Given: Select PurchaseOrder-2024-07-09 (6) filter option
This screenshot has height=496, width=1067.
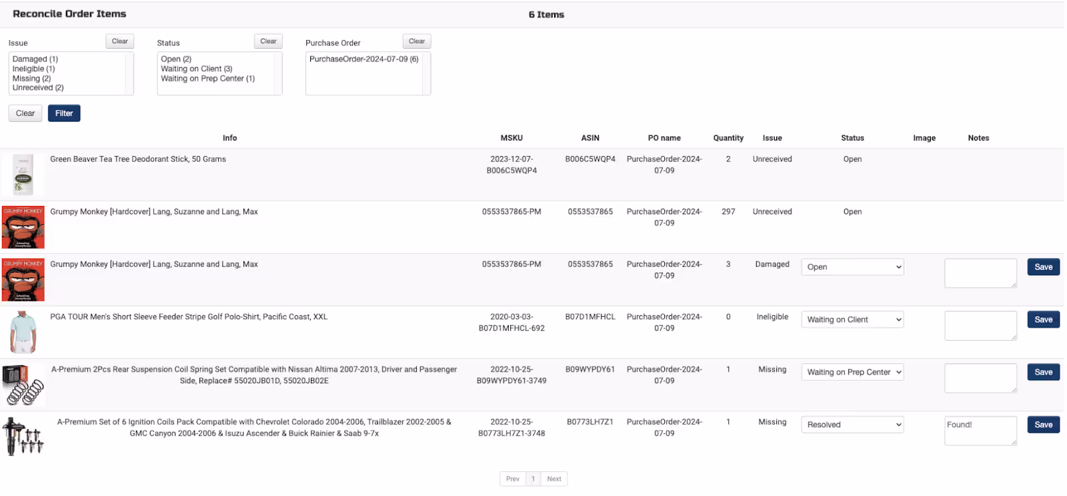Looking at the screenshot, I should [x=364, y=59].
